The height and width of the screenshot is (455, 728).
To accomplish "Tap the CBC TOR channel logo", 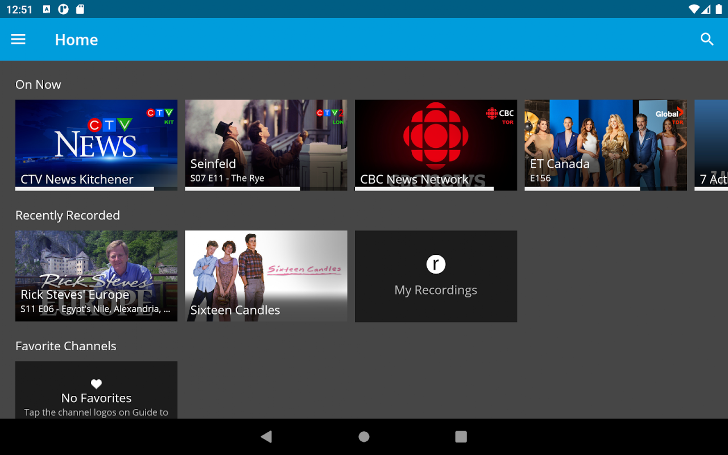I will click(500, 116).
